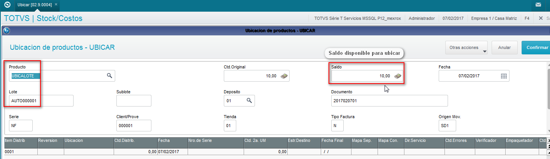Select grid cell with item 0001

pyautogui.click(x=20, y=152)
